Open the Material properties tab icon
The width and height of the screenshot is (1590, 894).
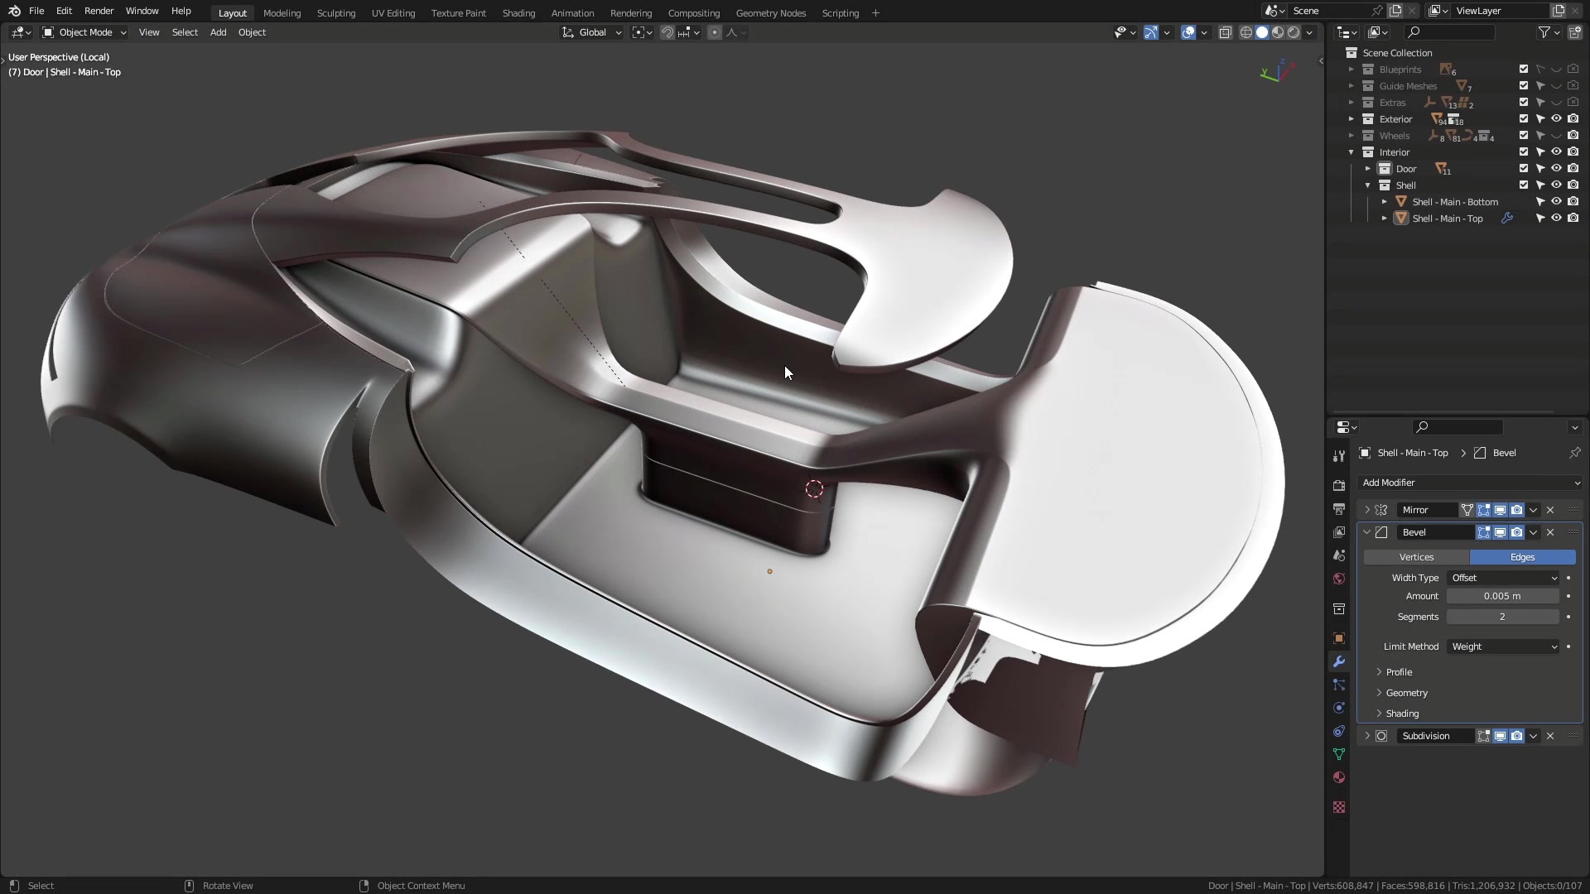1338,777
